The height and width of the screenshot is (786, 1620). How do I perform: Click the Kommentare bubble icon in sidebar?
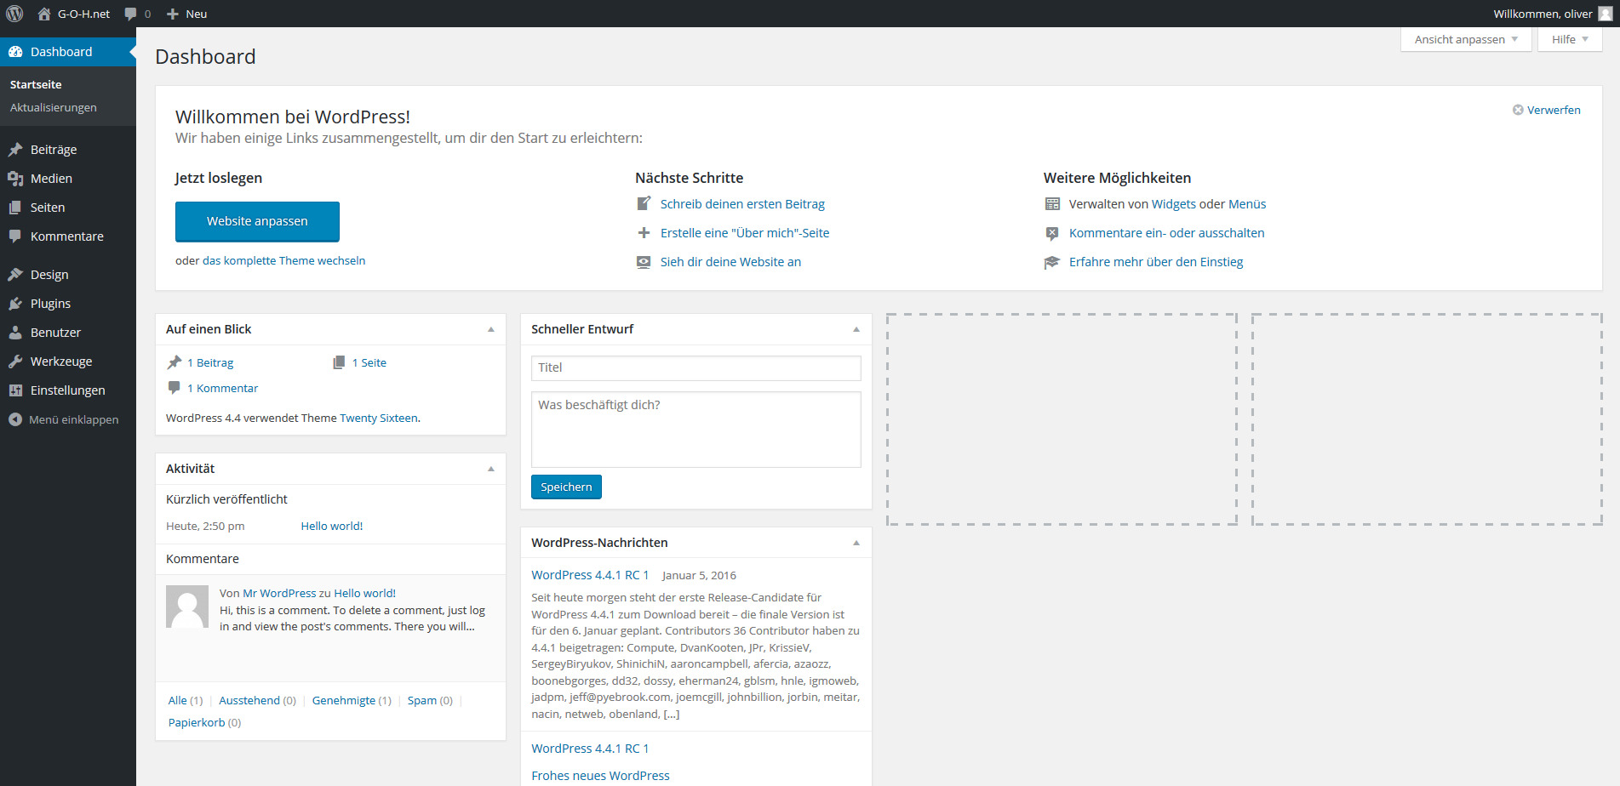tap(15, 236)
